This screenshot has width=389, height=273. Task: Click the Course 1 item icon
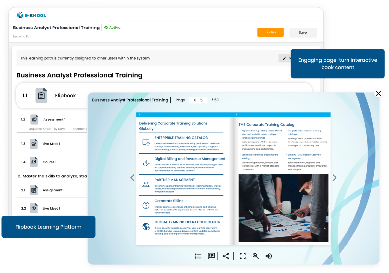click(34, 162)
